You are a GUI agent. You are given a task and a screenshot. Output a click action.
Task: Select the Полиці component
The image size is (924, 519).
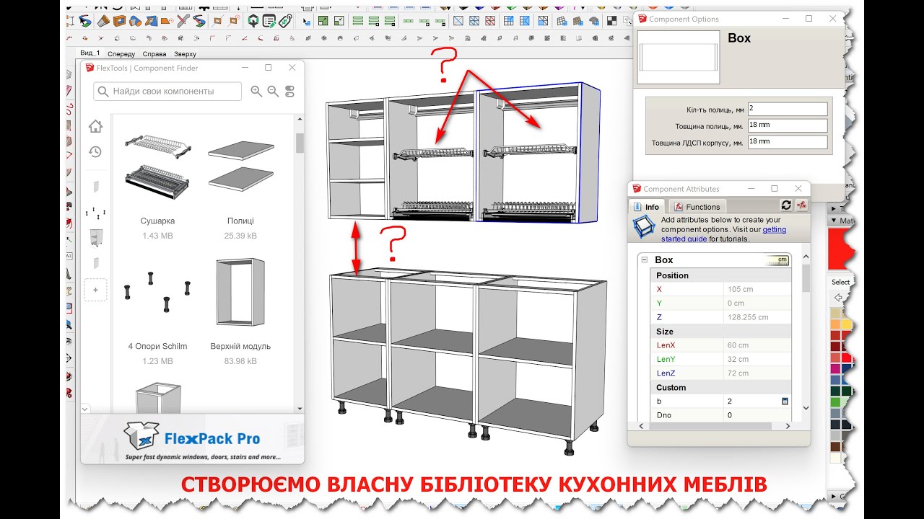click(240, 187)
